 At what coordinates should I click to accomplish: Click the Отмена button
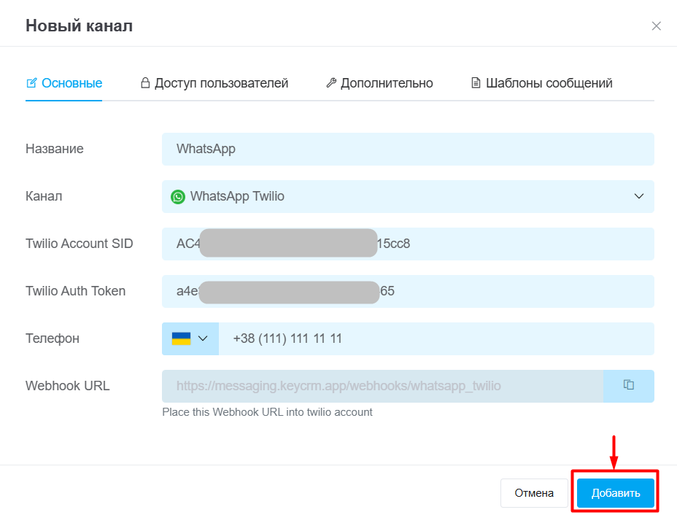534,493
